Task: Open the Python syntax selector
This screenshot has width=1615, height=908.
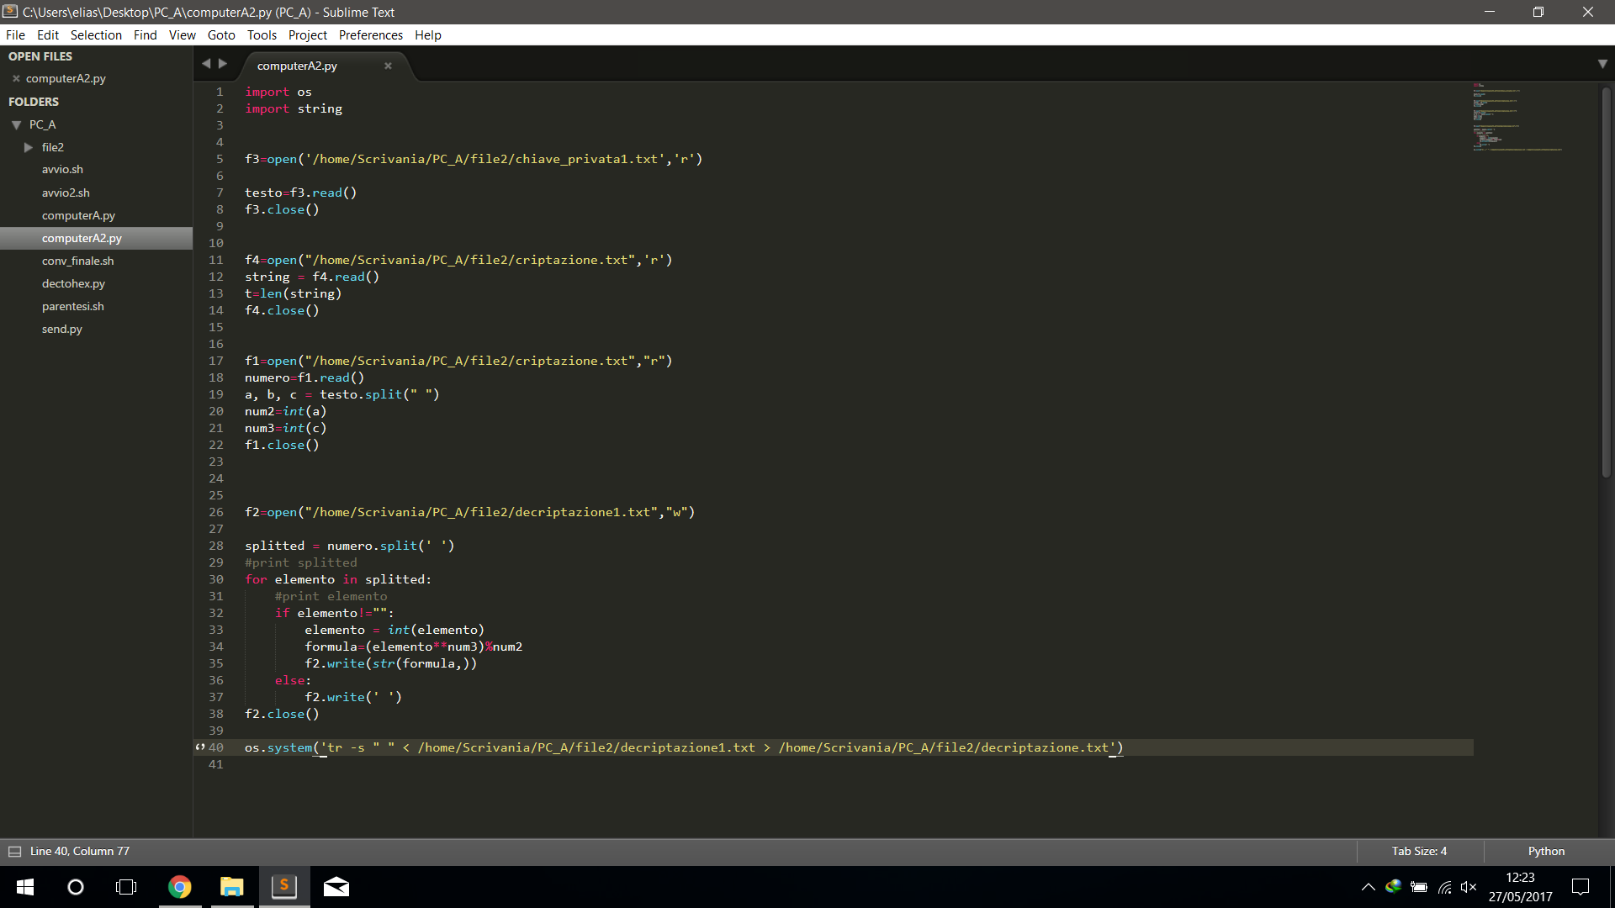Action: click(1546, 852)
